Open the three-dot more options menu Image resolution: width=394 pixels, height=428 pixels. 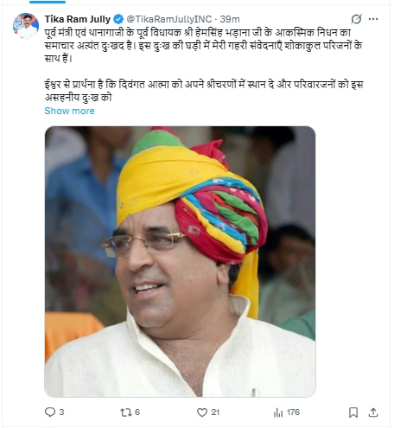tap(373, 19)
